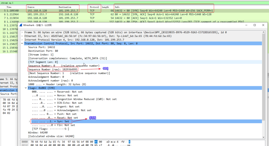
Task: Select packet 16 in main packet list
Action: point(9,51)
